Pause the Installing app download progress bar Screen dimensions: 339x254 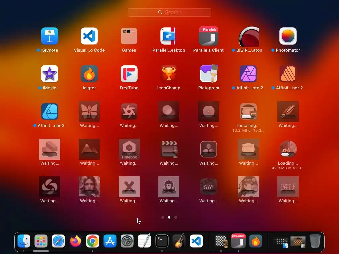[248, 117]
